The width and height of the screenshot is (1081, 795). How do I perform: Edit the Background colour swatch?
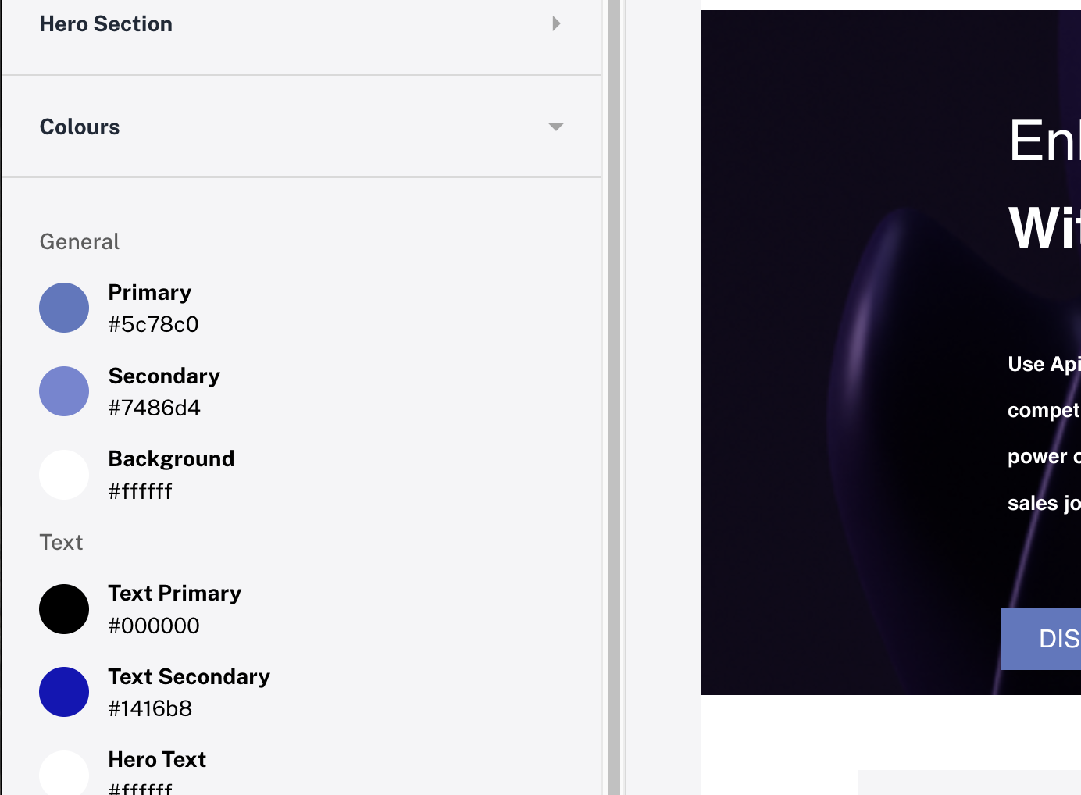pos(64,475)
